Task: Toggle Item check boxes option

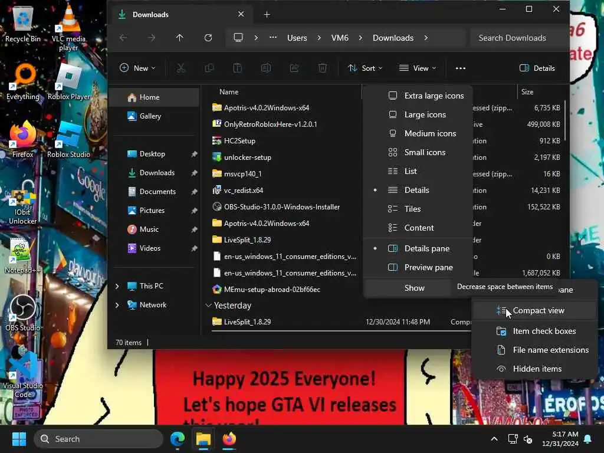Action: click(534, 331)
